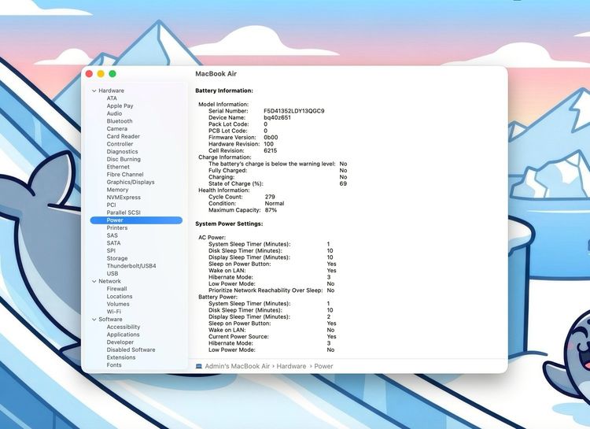This screenshot has height=429, width=590.
Task: Select SPI in the sidebar
Action: [x=111, y=250]
